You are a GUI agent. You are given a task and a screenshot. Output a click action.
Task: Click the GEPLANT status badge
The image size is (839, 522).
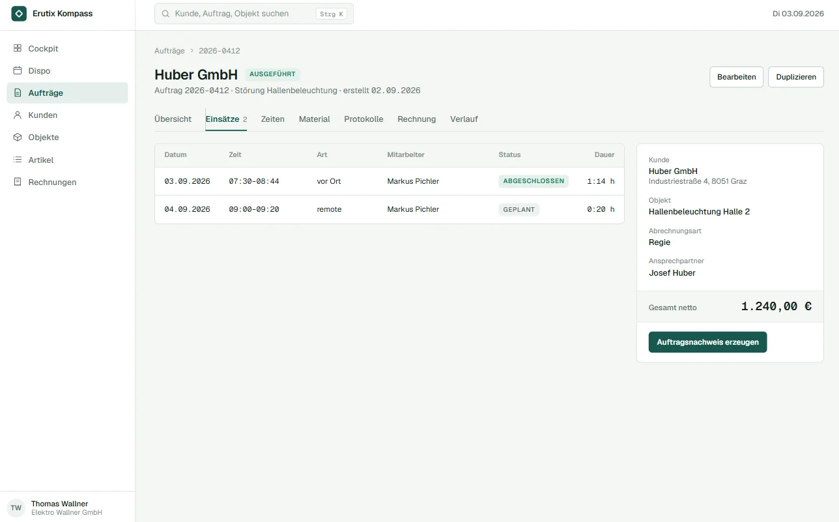519,210
